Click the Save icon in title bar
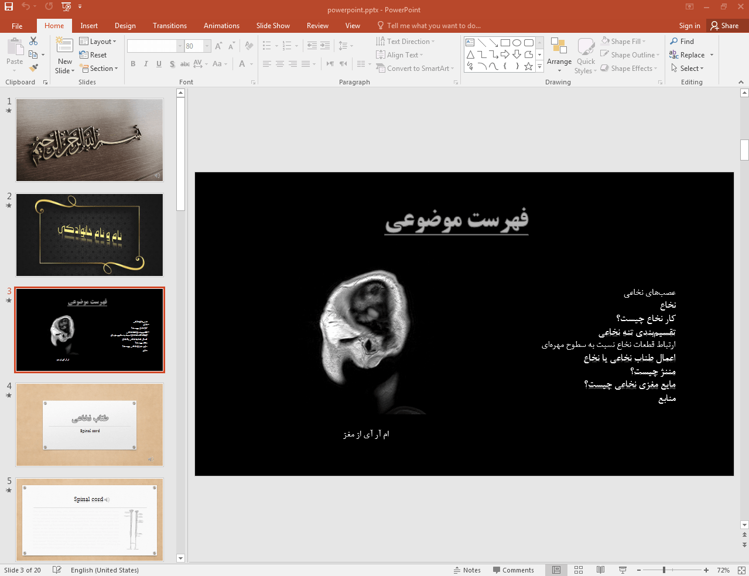Viewport: 749px width, 576px height. pos(9,6)
